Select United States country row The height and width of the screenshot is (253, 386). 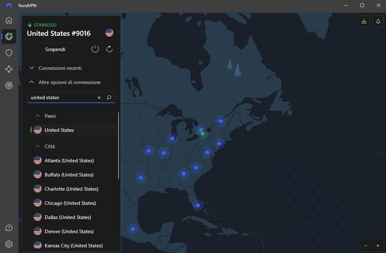click(x=74, y=130)
